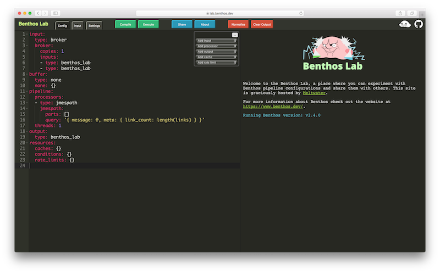The image size is (440, 273).
Task: Fold the pipeline section at line 11
Action: [27, 91]
